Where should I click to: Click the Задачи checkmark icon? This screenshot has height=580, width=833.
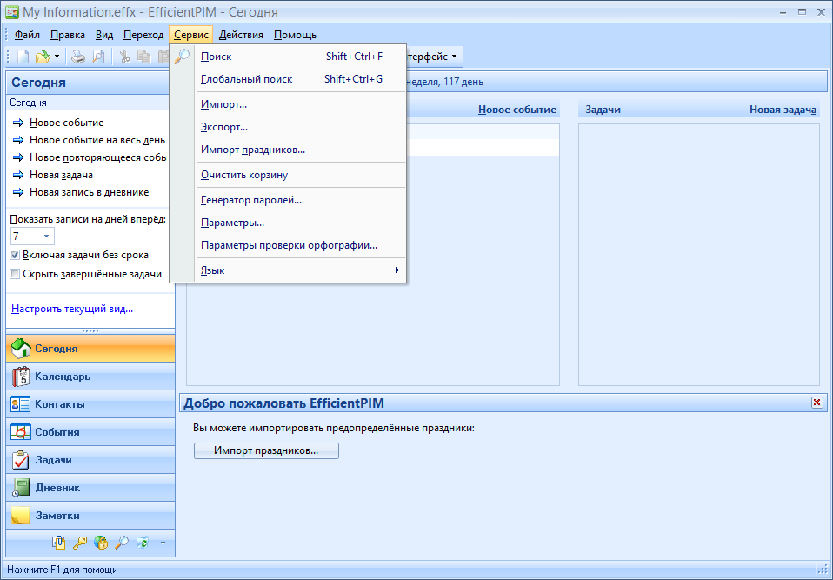21,460
